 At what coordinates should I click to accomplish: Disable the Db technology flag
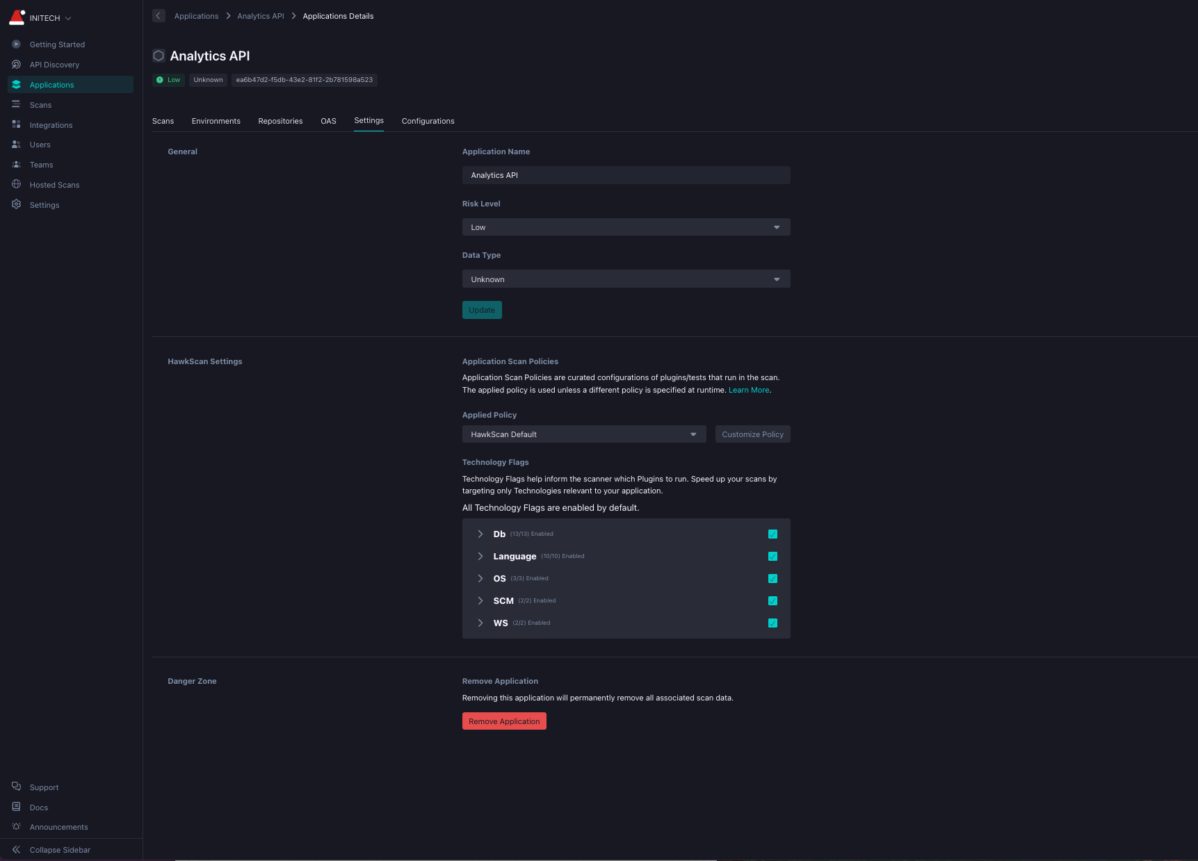tap(772, 534)
